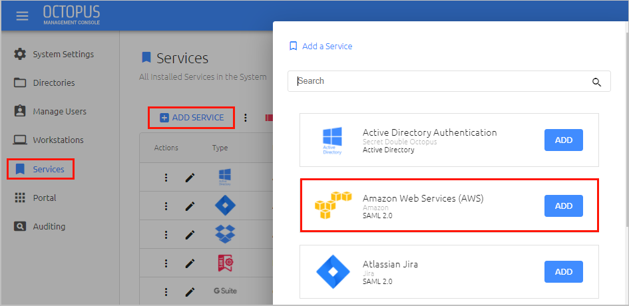629x306 pixels.
Task: Click the Atlassian Jira title text
Action: [390, 264]
